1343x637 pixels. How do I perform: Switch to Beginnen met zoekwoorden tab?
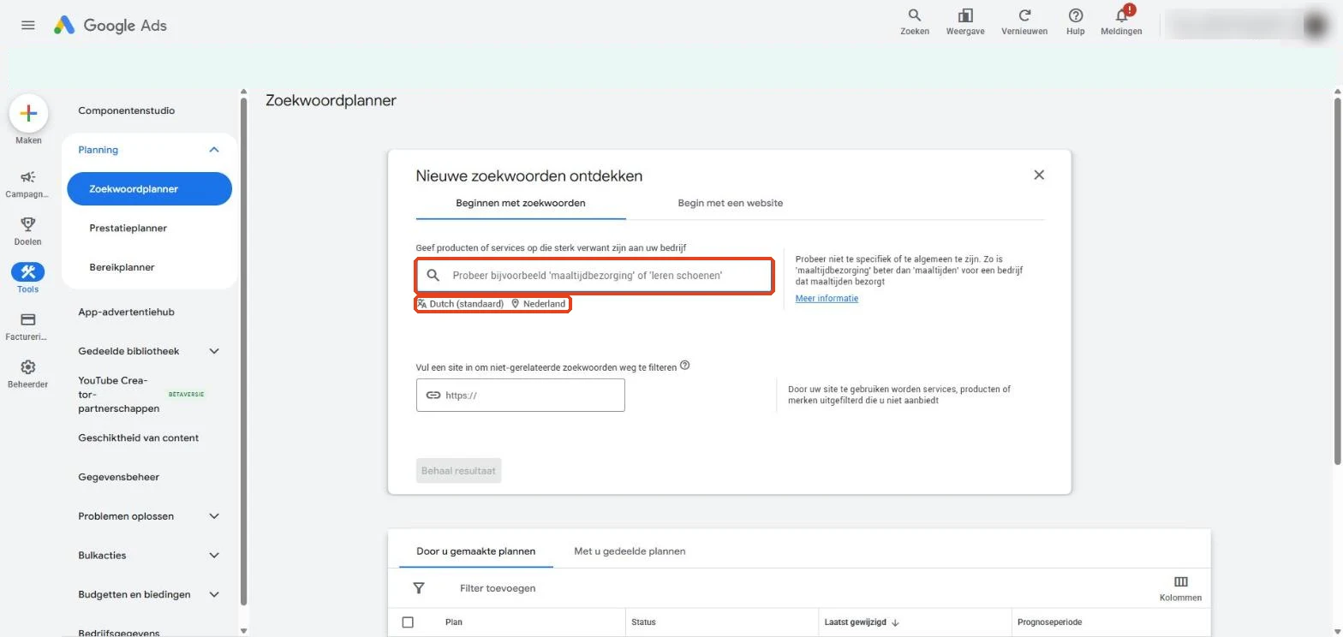[521, 203]
